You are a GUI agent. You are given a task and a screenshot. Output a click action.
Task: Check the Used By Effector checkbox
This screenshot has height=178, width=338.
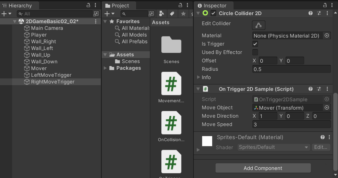tap(255, 52)
